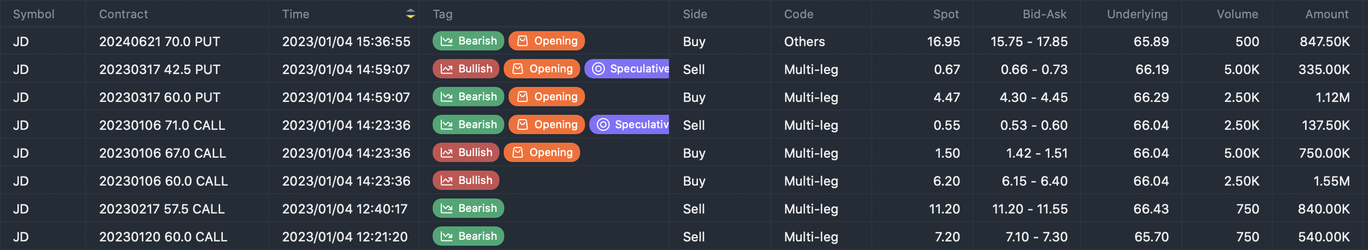Screen dimensions: 1368x250
Task: Sort by the Underlying column header
Action: pos(1137,14)
